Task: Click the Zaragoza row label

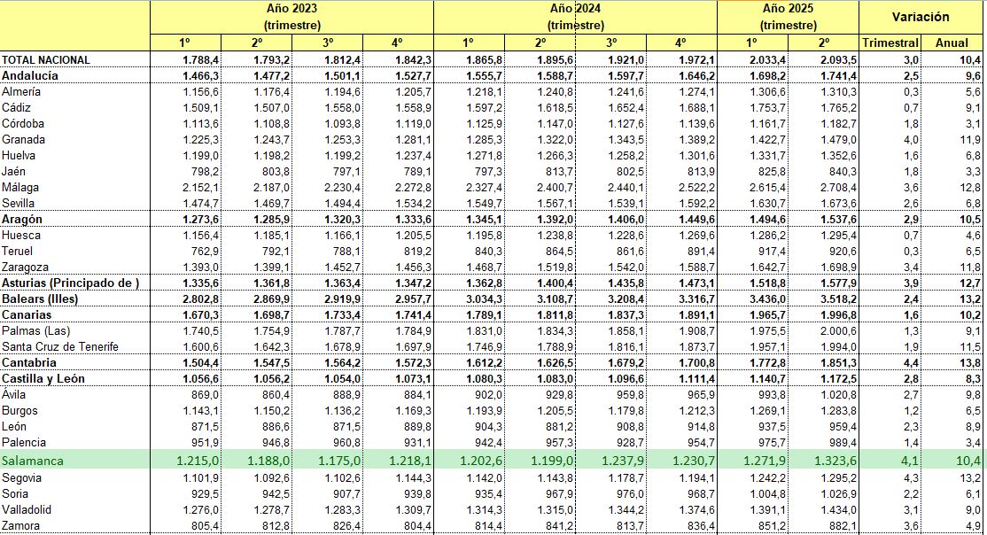Action: click(x=25, y=267)
